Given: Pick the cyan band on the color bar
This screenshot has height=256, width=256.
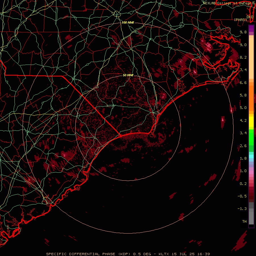Looking at the screenshot, I should pyautogui.click(x=251, y=156).
